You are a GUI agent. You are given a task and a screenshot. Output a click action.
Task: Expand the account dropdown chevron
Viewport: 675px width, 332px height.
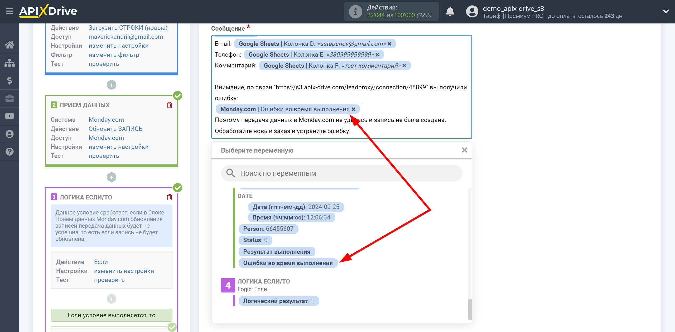tap(666, 11)
